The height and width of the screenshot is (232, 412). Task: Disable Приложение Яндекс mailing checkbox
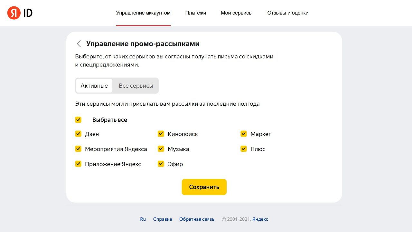78,164
